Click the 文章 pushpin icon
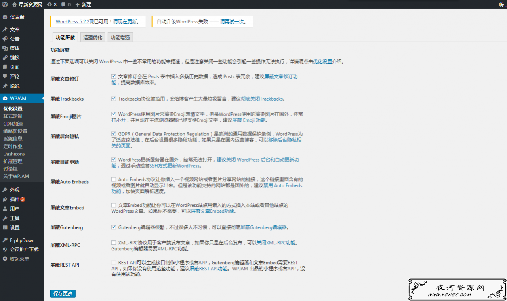The height and width of the screenshot is (301, 507). click(5, 29)
